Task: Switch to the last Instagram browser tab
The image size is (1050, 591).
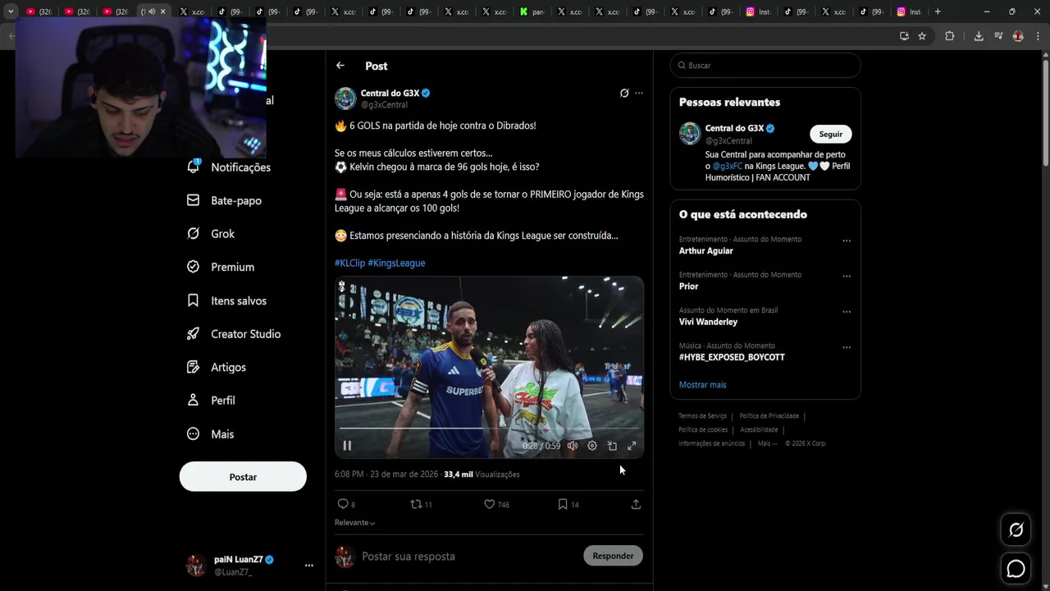Action: click(909, 11)
